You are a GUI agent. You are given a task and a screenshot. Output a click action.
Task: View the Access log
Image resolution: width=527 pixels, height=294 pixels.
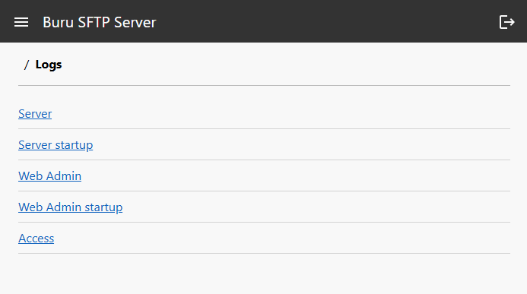click(36, 239)
